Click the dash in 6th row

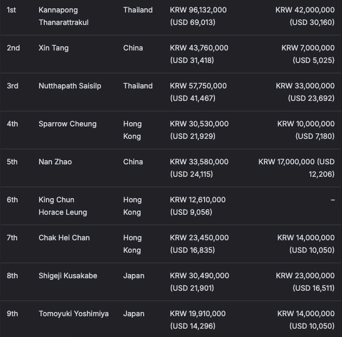point(332,200)
